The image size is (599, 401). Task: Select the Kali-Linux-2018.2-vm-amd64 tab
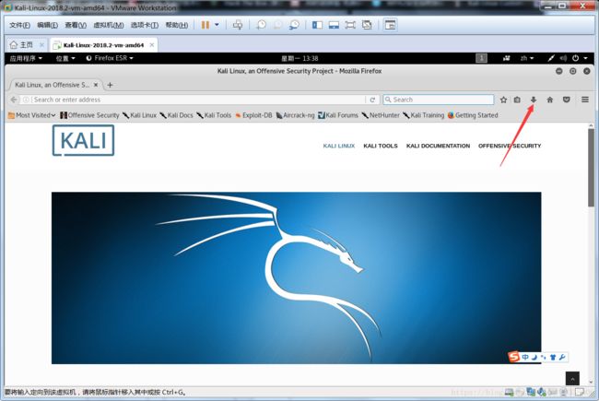pyautogui.click(x=103, y=45)
